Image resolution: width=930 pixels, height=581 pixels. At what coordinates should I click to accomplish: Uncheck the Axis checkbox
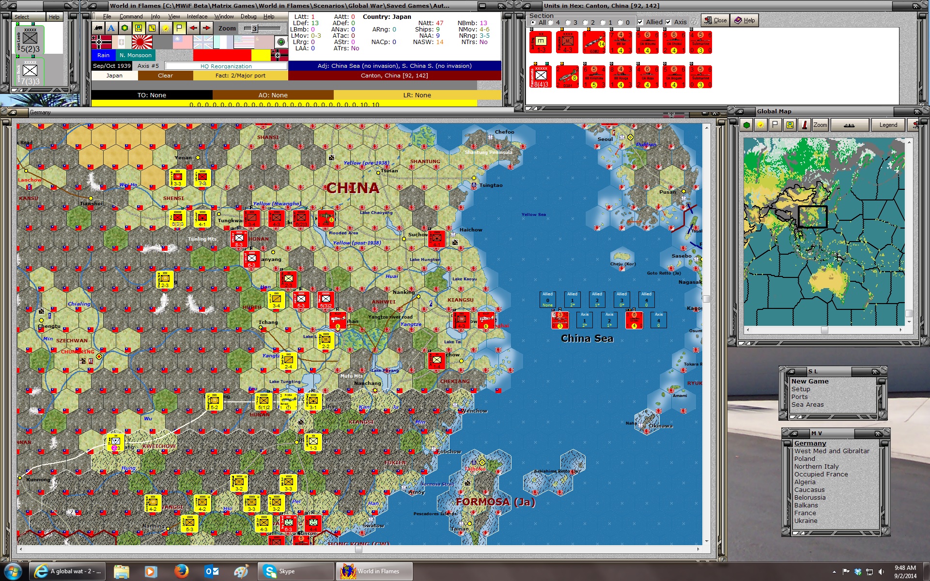click(668, 22)
